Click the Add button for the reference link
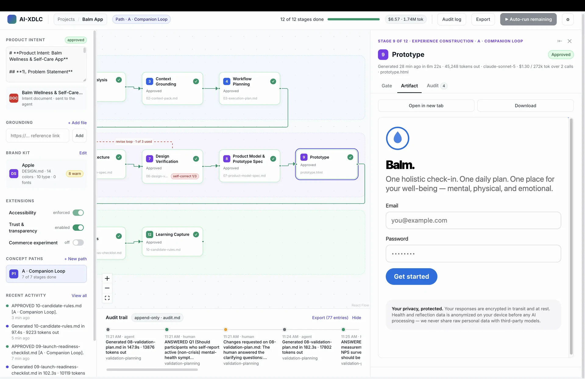This screenshot has width=585, height=379. pyautogui.click(x=79, y=135)
